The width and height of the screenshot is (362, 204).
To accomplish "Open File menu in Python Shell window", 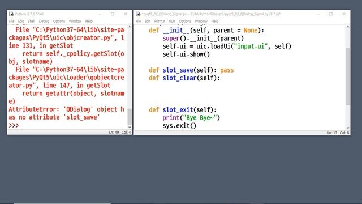I will [11, 21].
